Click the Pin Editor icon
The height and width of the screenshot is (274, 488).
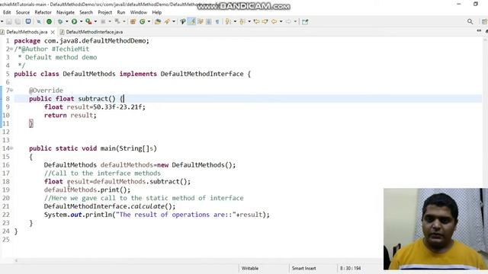[305, 21]
